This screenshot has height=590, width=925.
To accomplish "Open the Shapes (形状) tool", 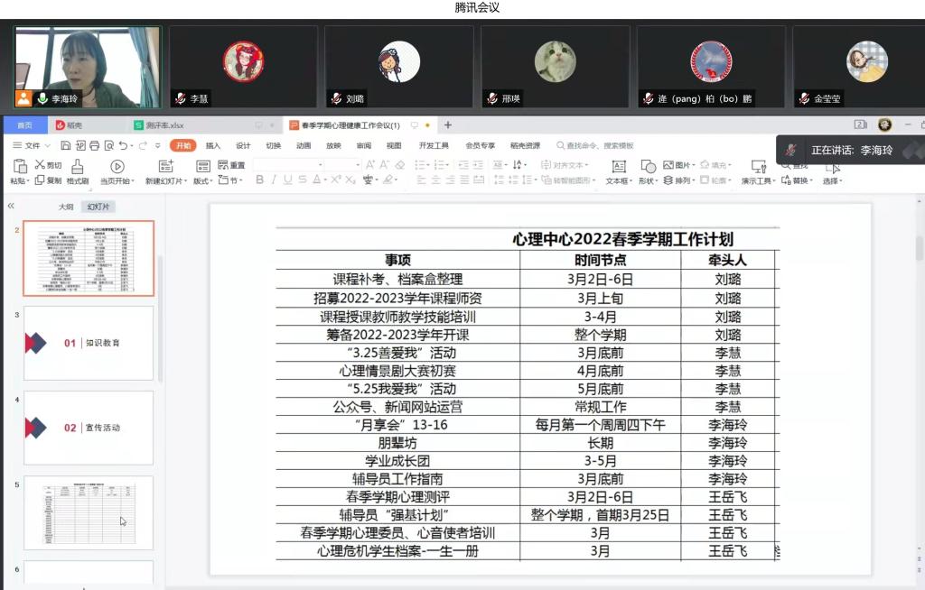I will pos(648,166).
